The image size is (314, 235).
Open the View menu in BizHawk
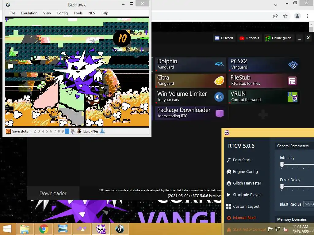(47, 13)
